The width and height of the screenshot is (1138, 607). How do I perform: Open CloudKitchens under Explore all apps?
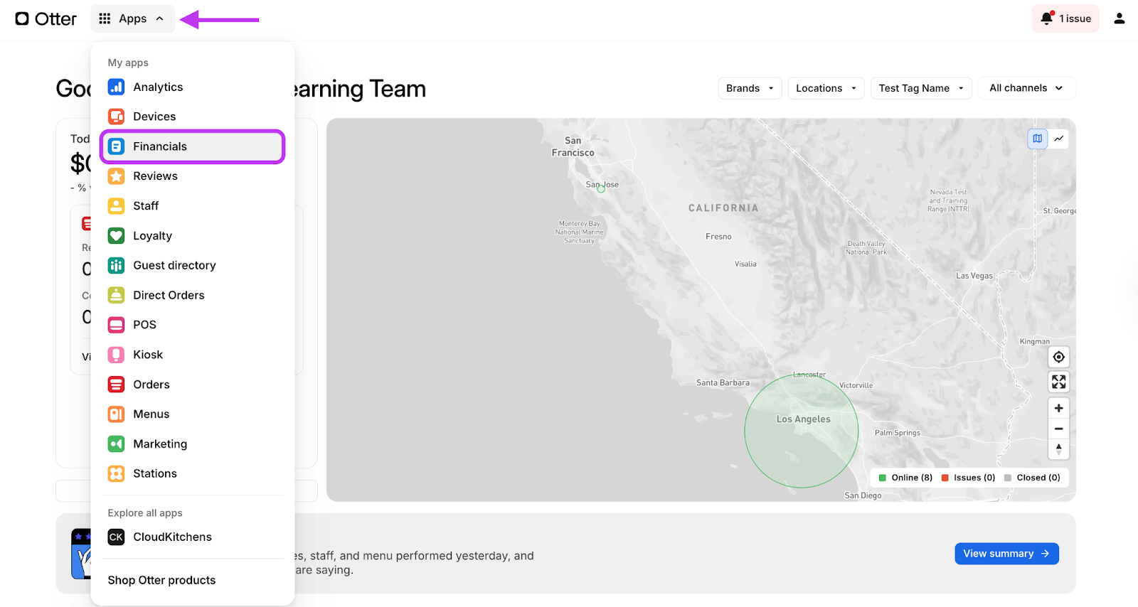(192, 537)
